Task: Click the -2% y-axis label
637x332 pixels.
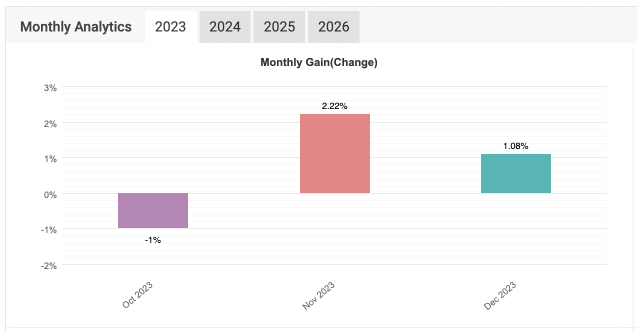Action: 49,265
